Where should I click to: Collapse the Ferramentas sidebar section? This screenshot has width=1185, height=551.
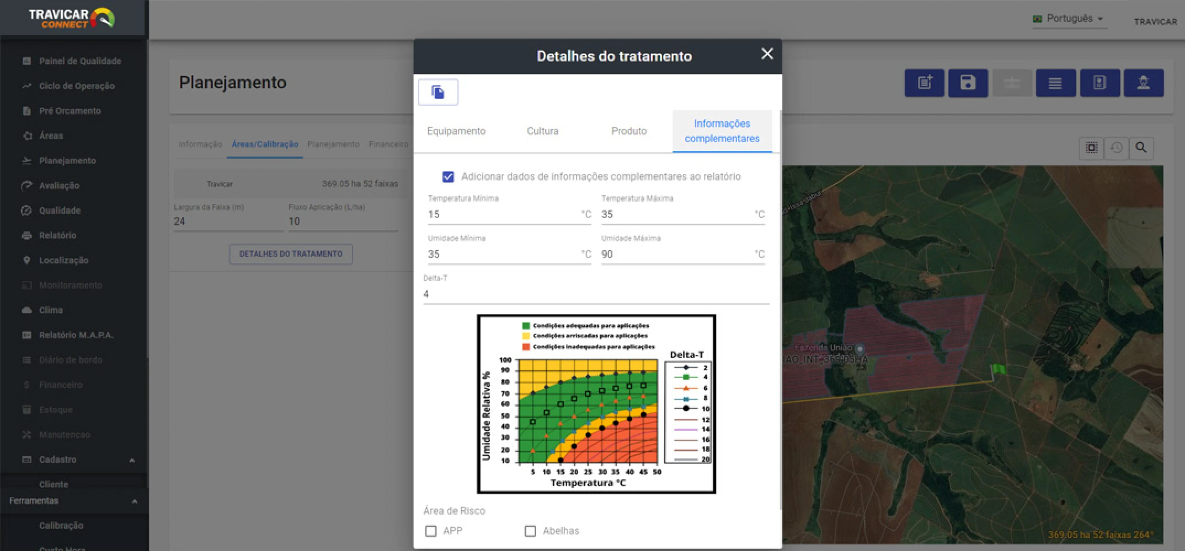click(134, 501)
